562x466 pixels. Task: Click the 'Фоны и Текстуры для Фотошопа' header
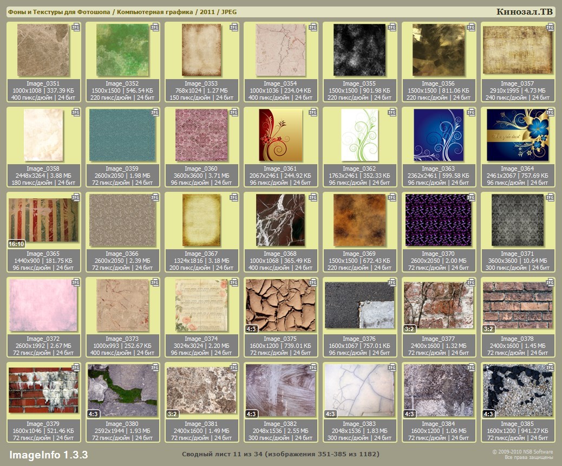point(58,12)
